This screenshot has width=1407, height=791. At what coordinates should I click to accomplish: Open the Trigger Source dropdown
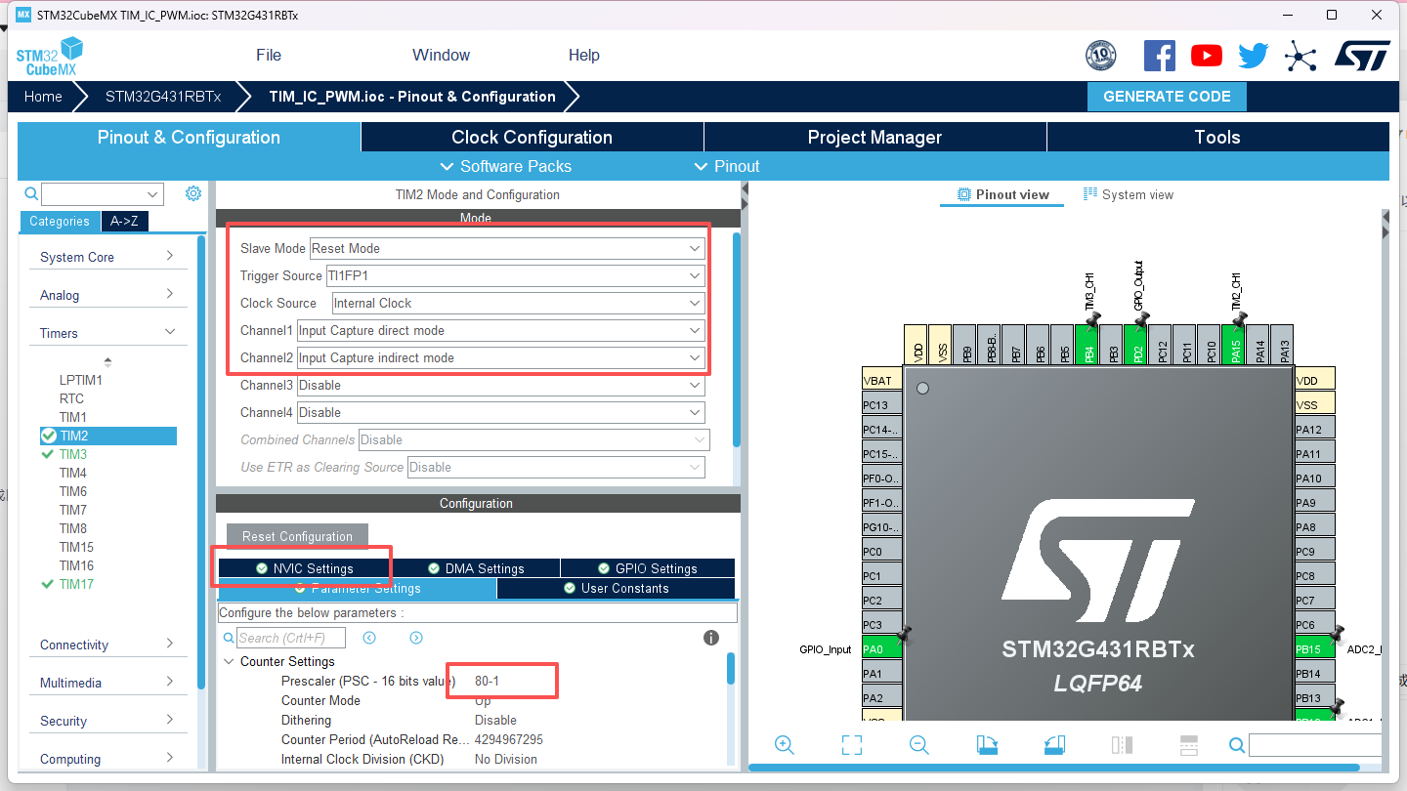point(515,275)
